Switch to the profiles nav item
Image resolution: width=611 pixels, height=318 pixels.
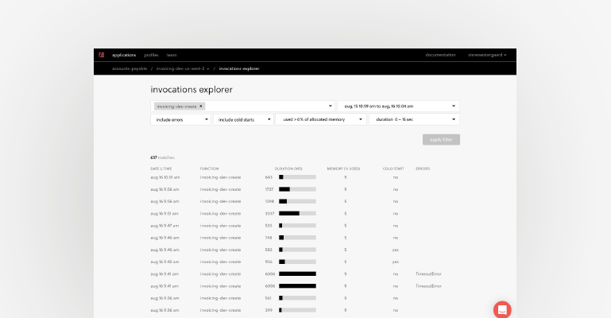point(151,55)
